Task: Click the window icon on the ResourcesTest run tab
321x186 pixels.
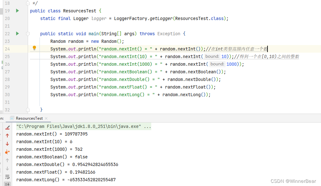Action: coord(12,118)
